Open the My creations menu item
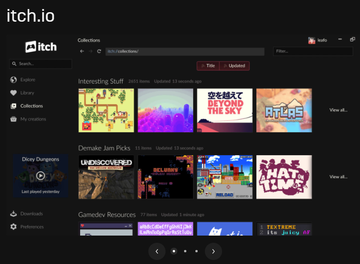 pyautogui.click(x=33, y=119)
